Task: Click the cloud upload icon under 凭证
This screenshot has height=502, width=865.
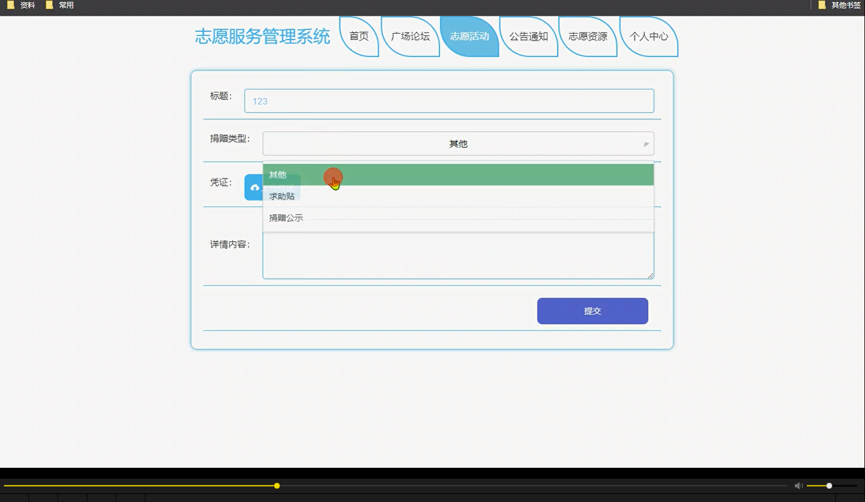Action: pyautogui.click(x=254, y=187)
